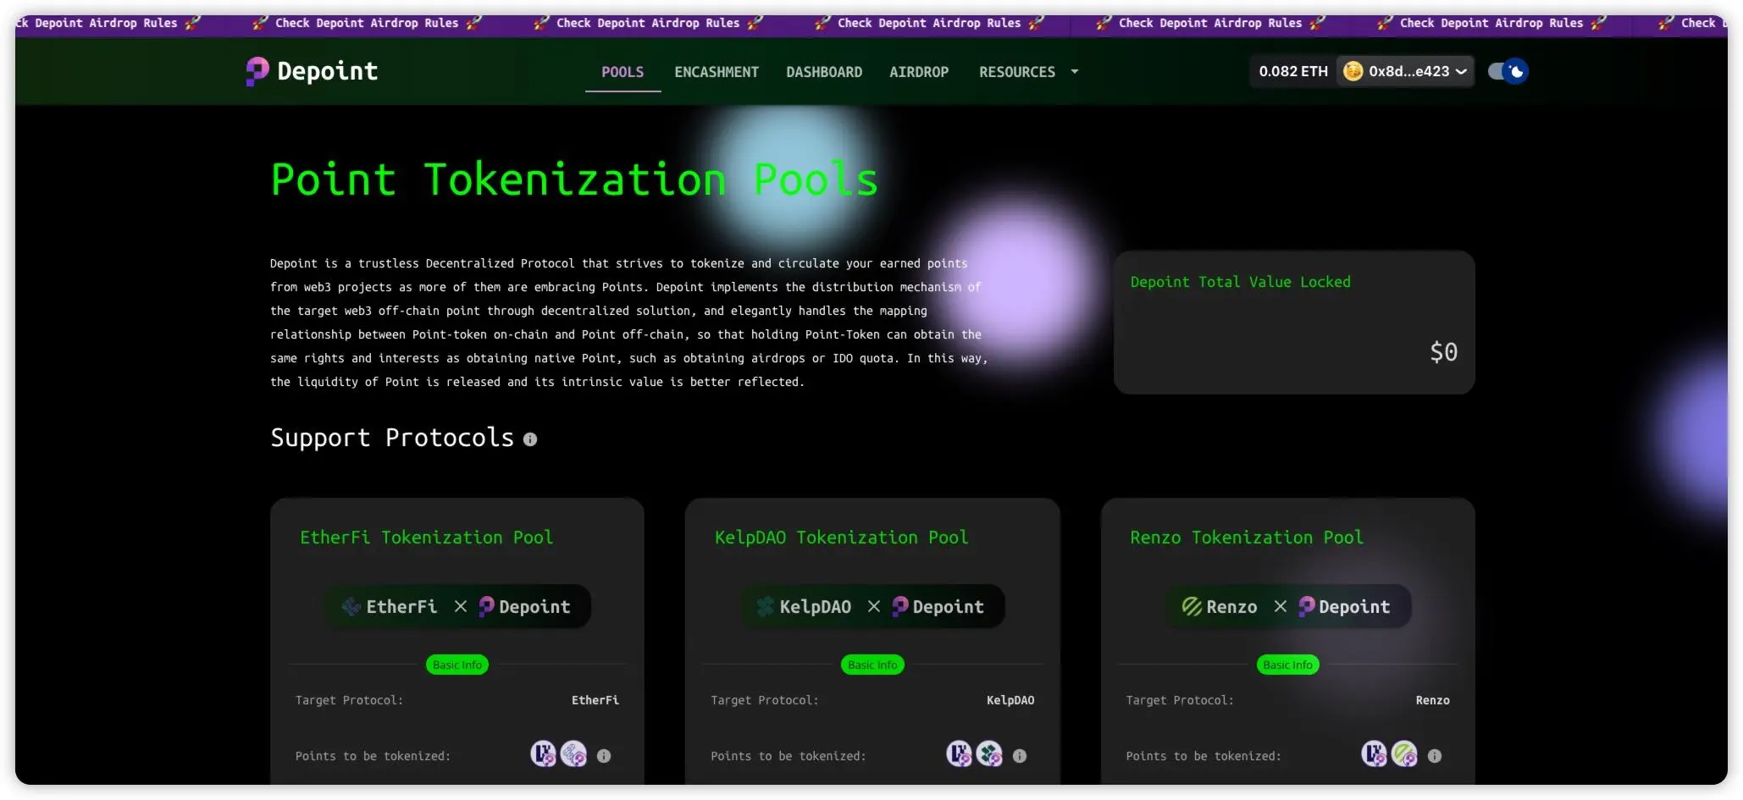Viewport: 1743px width, 800px height.
Task: Click Points to be tokenized label in KelpDAO card
Action: coord(788,756)
